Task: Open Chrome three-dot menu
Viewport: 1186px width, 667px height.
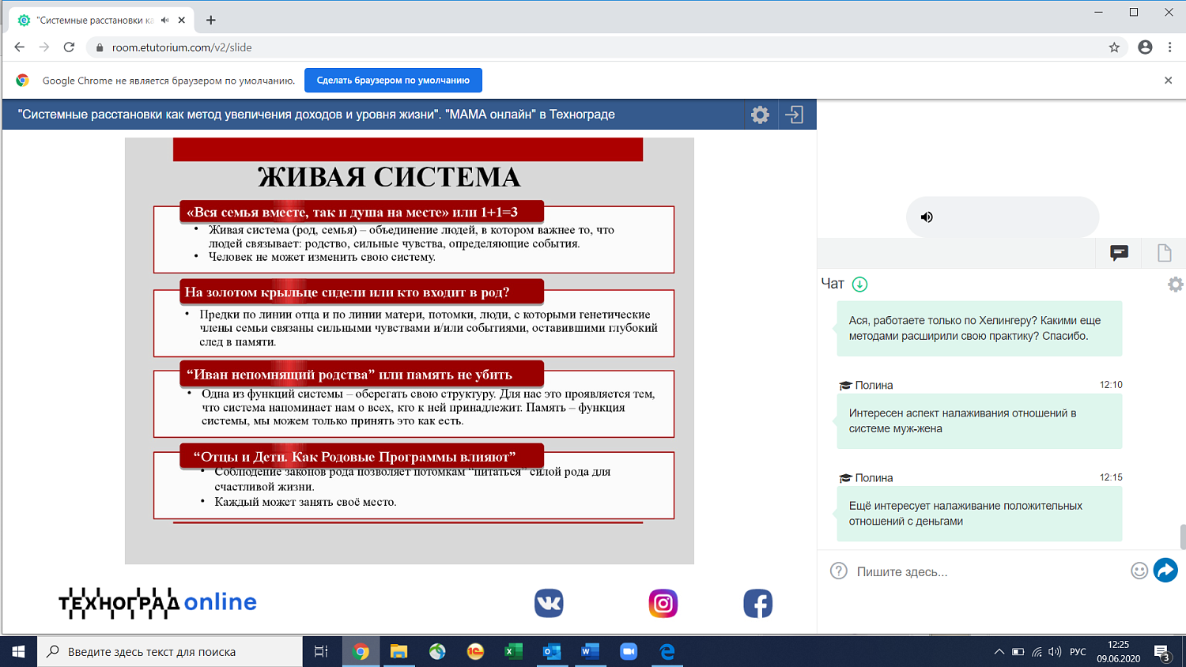Action: coord(1170,47)
